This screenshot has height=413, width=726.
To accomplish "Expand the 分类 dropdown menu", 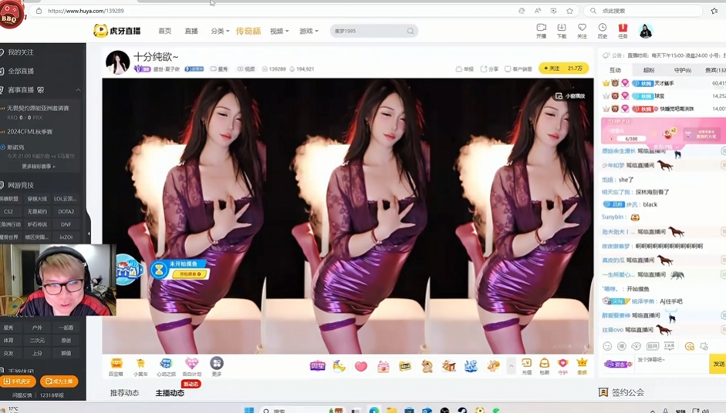I will coord(220,31).
